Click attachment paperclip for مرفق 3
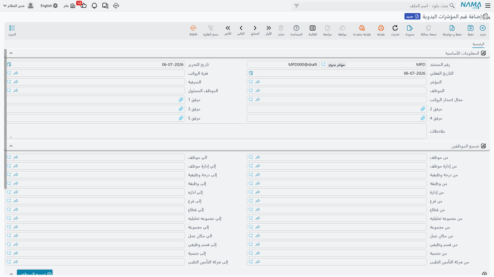The height and width of the screenshot is (277, 494). [181, 109]
